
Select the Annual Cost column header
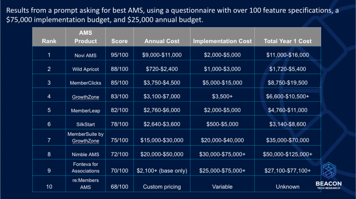pos(162,41)
